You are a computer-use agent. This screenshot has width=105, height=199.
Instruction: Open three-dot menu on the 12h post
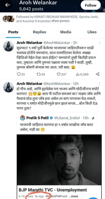click(x=99, y=84)
